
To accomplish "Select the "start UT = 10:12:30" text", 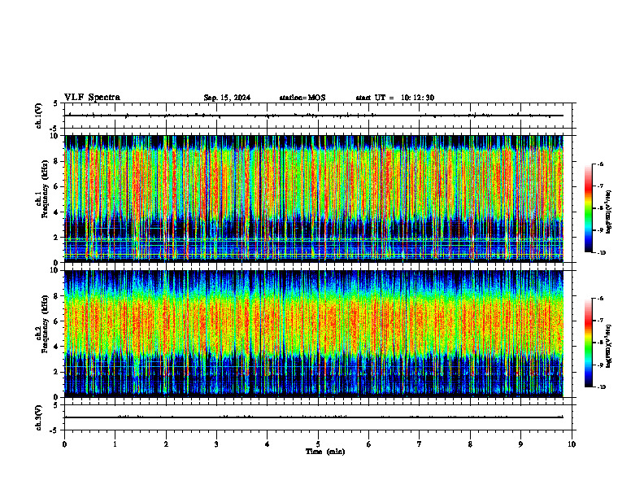I will 394,98.
